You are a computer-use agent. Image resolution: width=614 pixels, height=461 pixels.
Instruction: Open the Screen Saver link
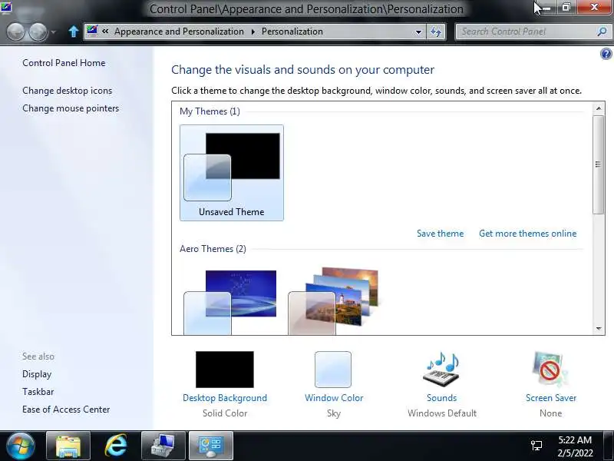click(551, 397)
